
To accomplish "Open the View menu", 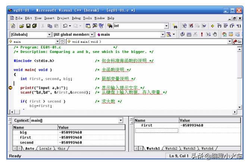I will pyautogui.click(x=38, y=18).
